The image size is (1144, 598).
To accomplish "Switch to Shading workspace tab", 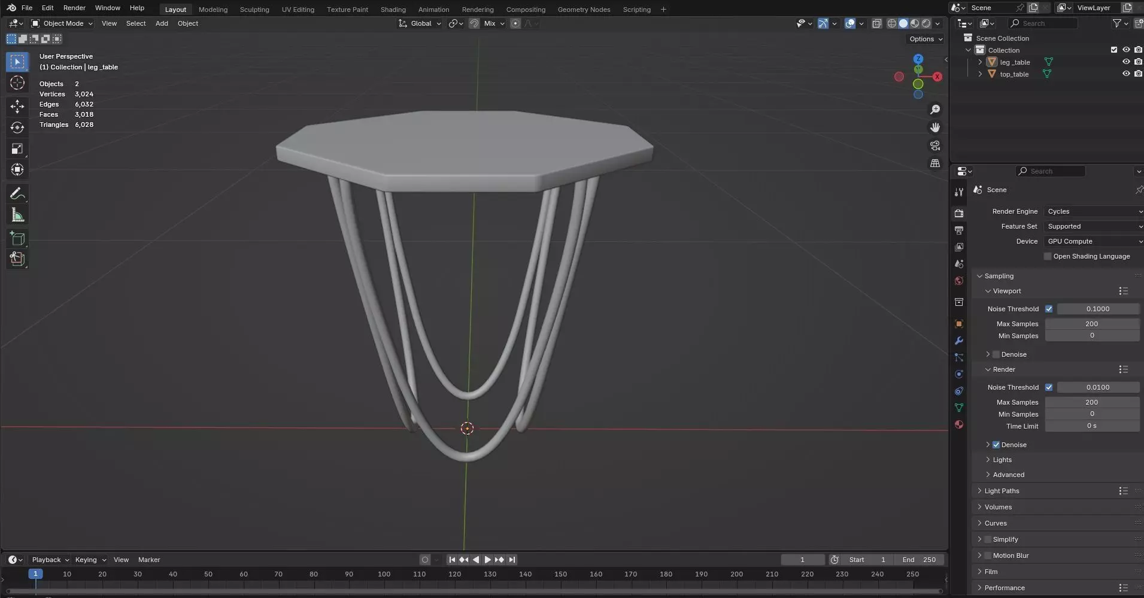I will [x=393, y=10].
